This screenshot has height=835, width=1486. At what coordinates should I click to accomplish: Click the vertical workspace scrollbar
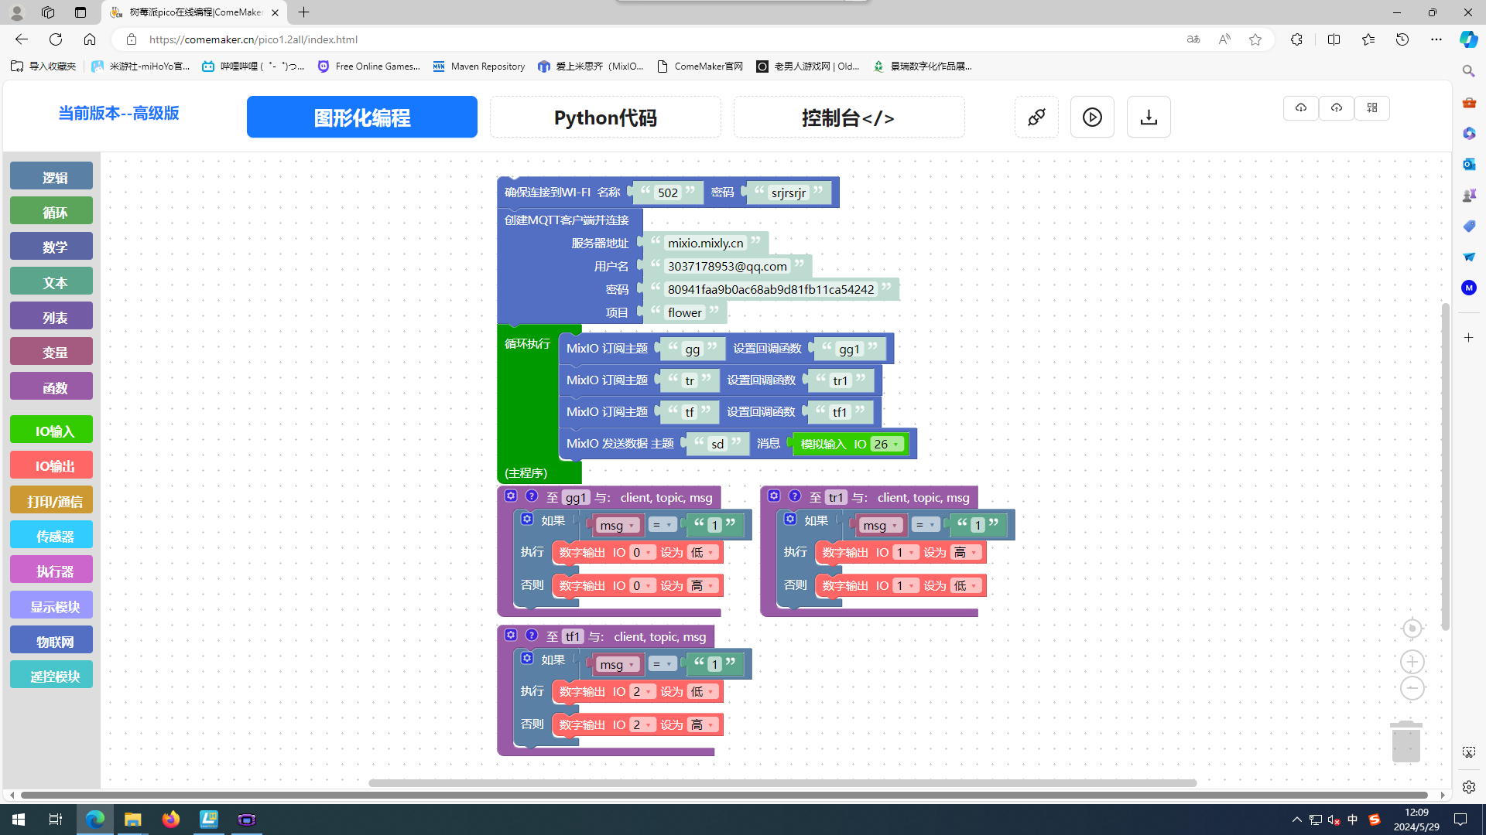(x=1445, y=467)
